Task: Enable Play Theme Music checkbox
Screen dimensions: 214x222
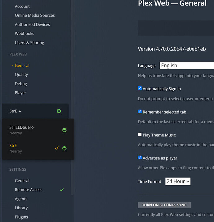Action: [140, 135]
